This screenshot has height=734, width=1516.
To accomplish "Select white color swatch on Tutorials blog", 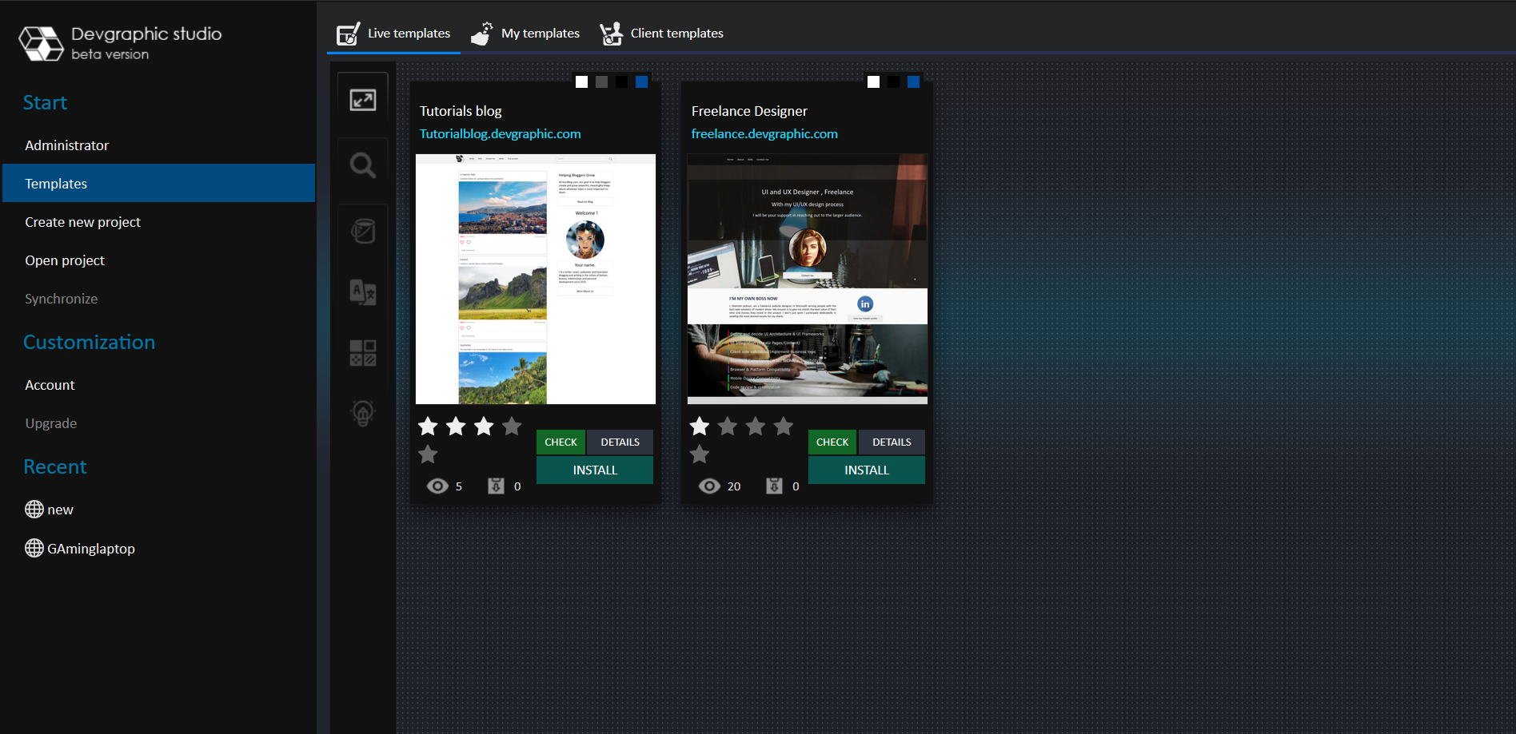I will (581, 81).
